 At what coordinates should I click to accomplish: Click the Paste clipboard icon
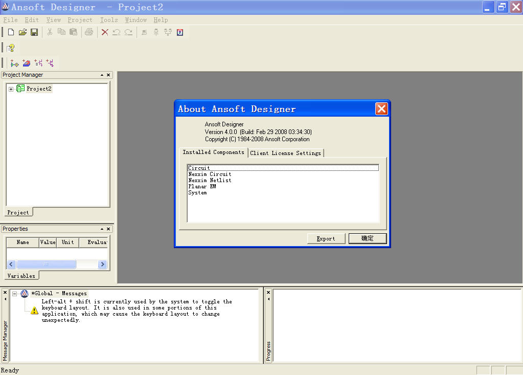coord(74,32)
